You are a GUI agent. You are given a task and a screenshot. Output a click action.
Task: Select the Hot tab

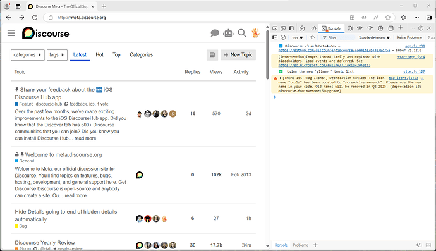(99, 55)
